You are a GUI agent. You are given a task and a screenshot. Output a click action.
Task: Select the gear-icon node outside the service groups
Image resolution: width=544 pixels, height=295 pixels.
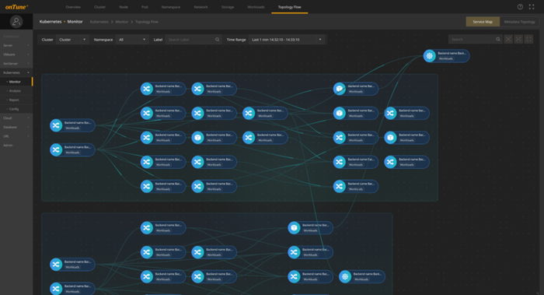[x=446, y=56]
